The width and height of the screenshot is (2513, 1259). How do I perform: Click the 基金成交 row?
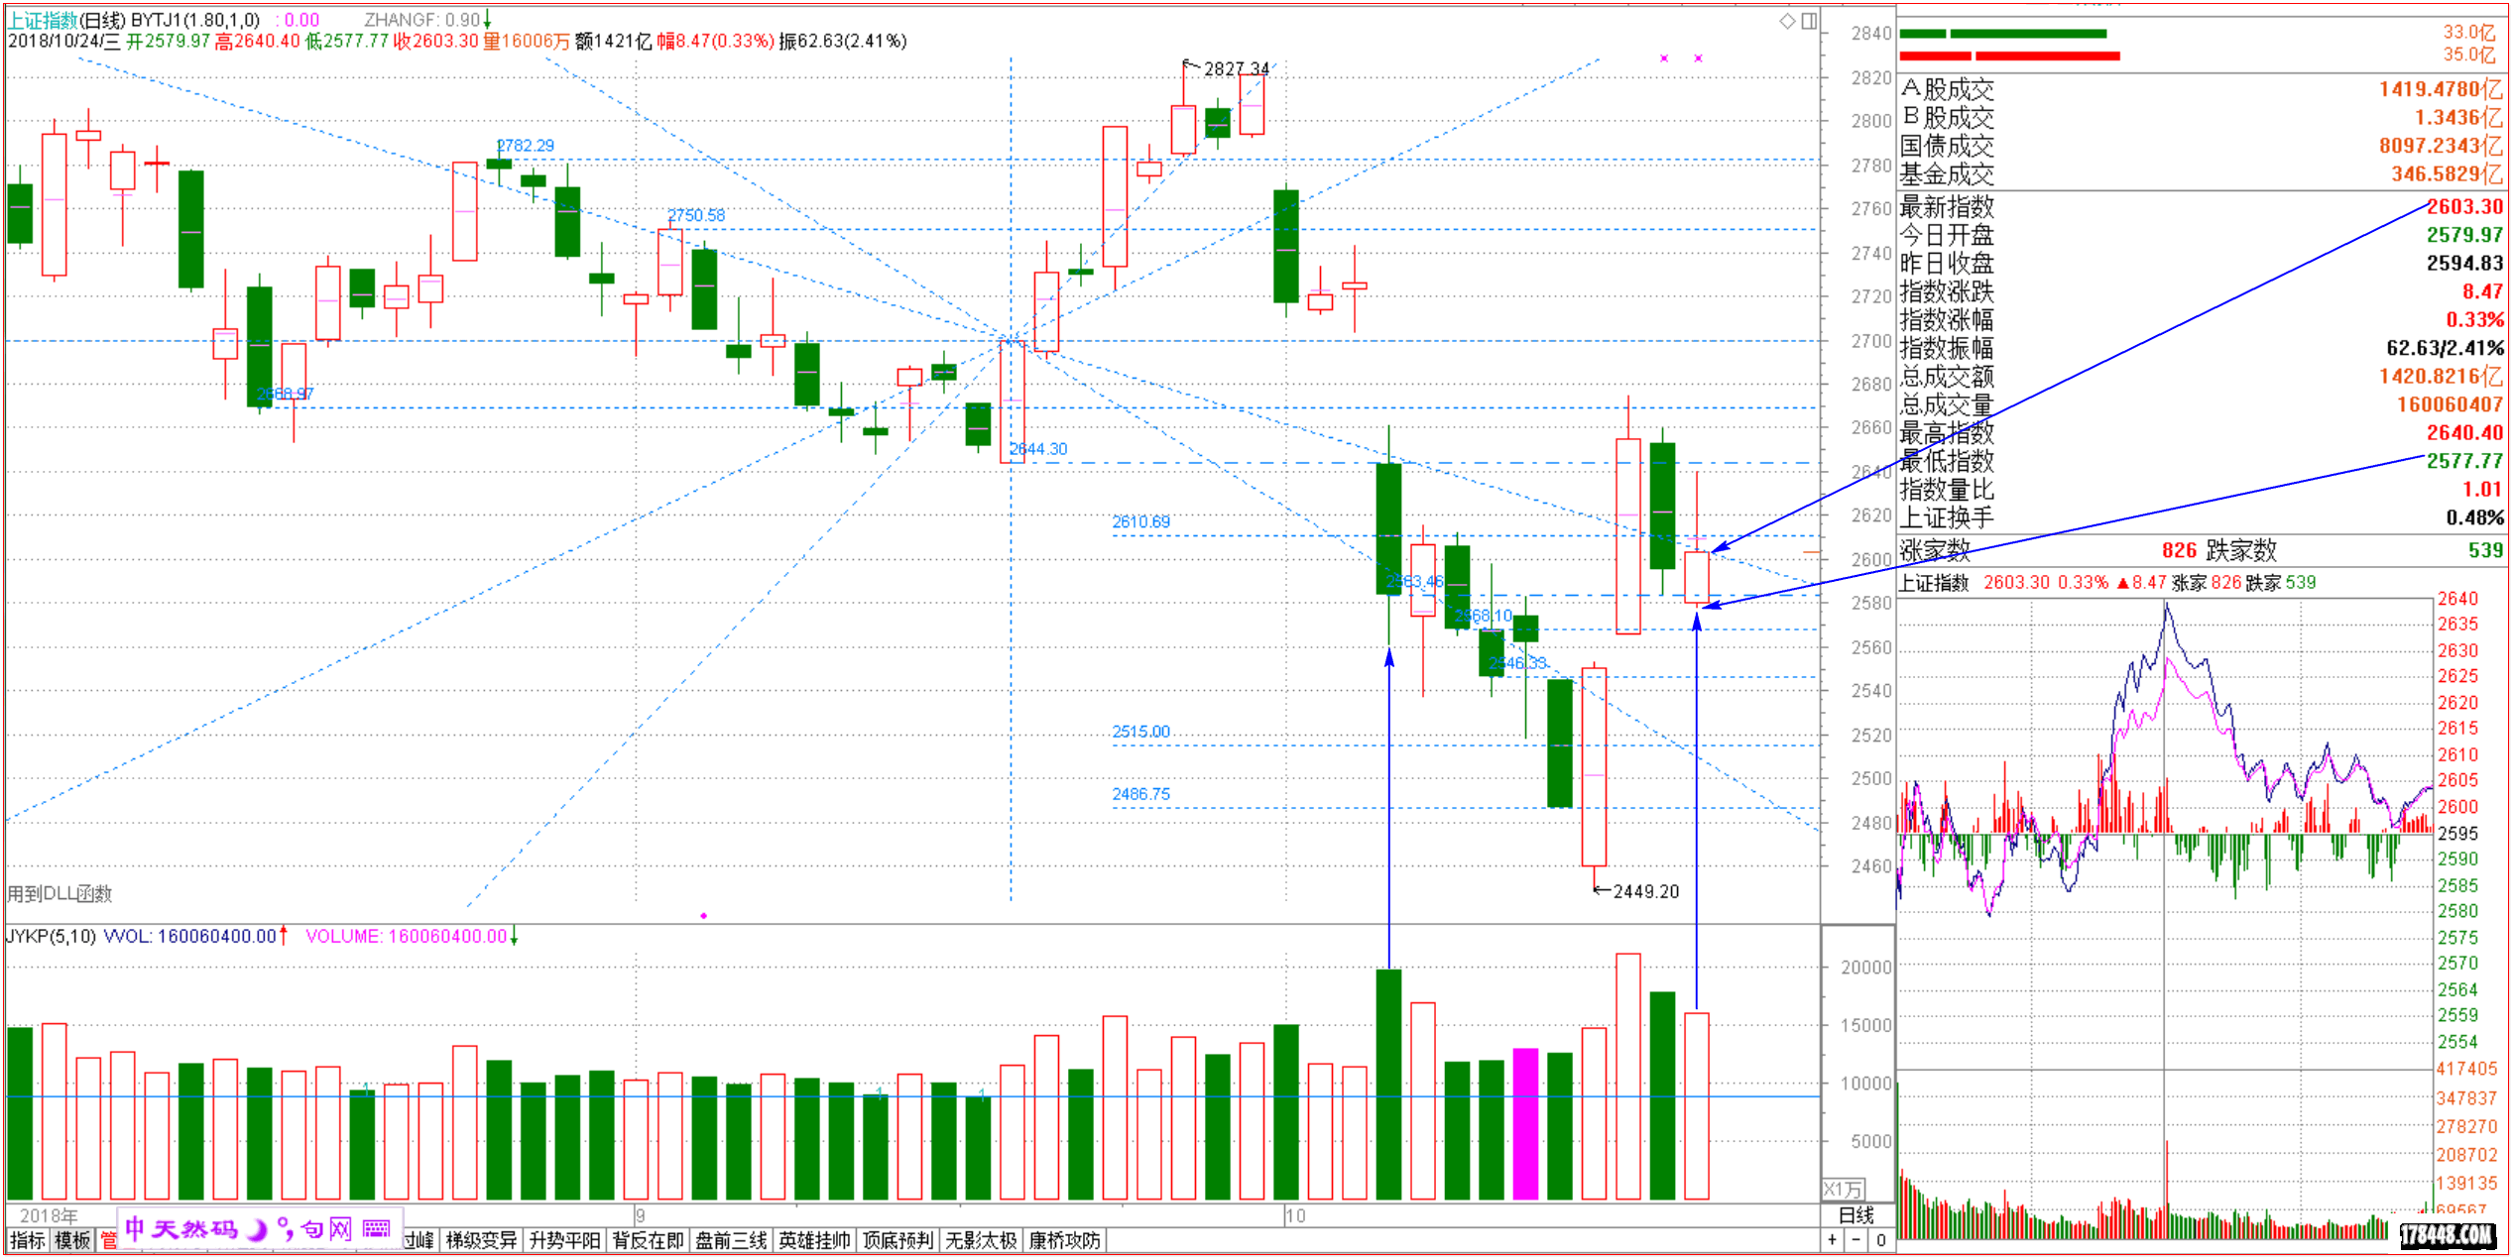pyautogui.click(x=2202, y=173)
